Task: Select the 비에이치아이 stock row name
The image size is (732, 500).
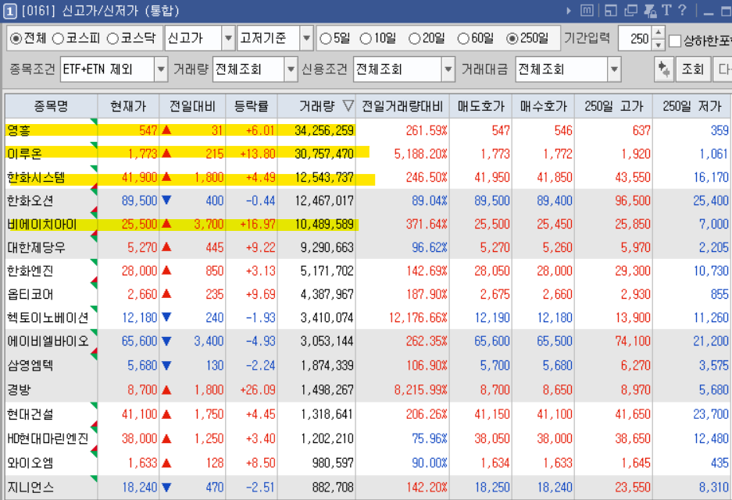Action: tap(42, 224)
